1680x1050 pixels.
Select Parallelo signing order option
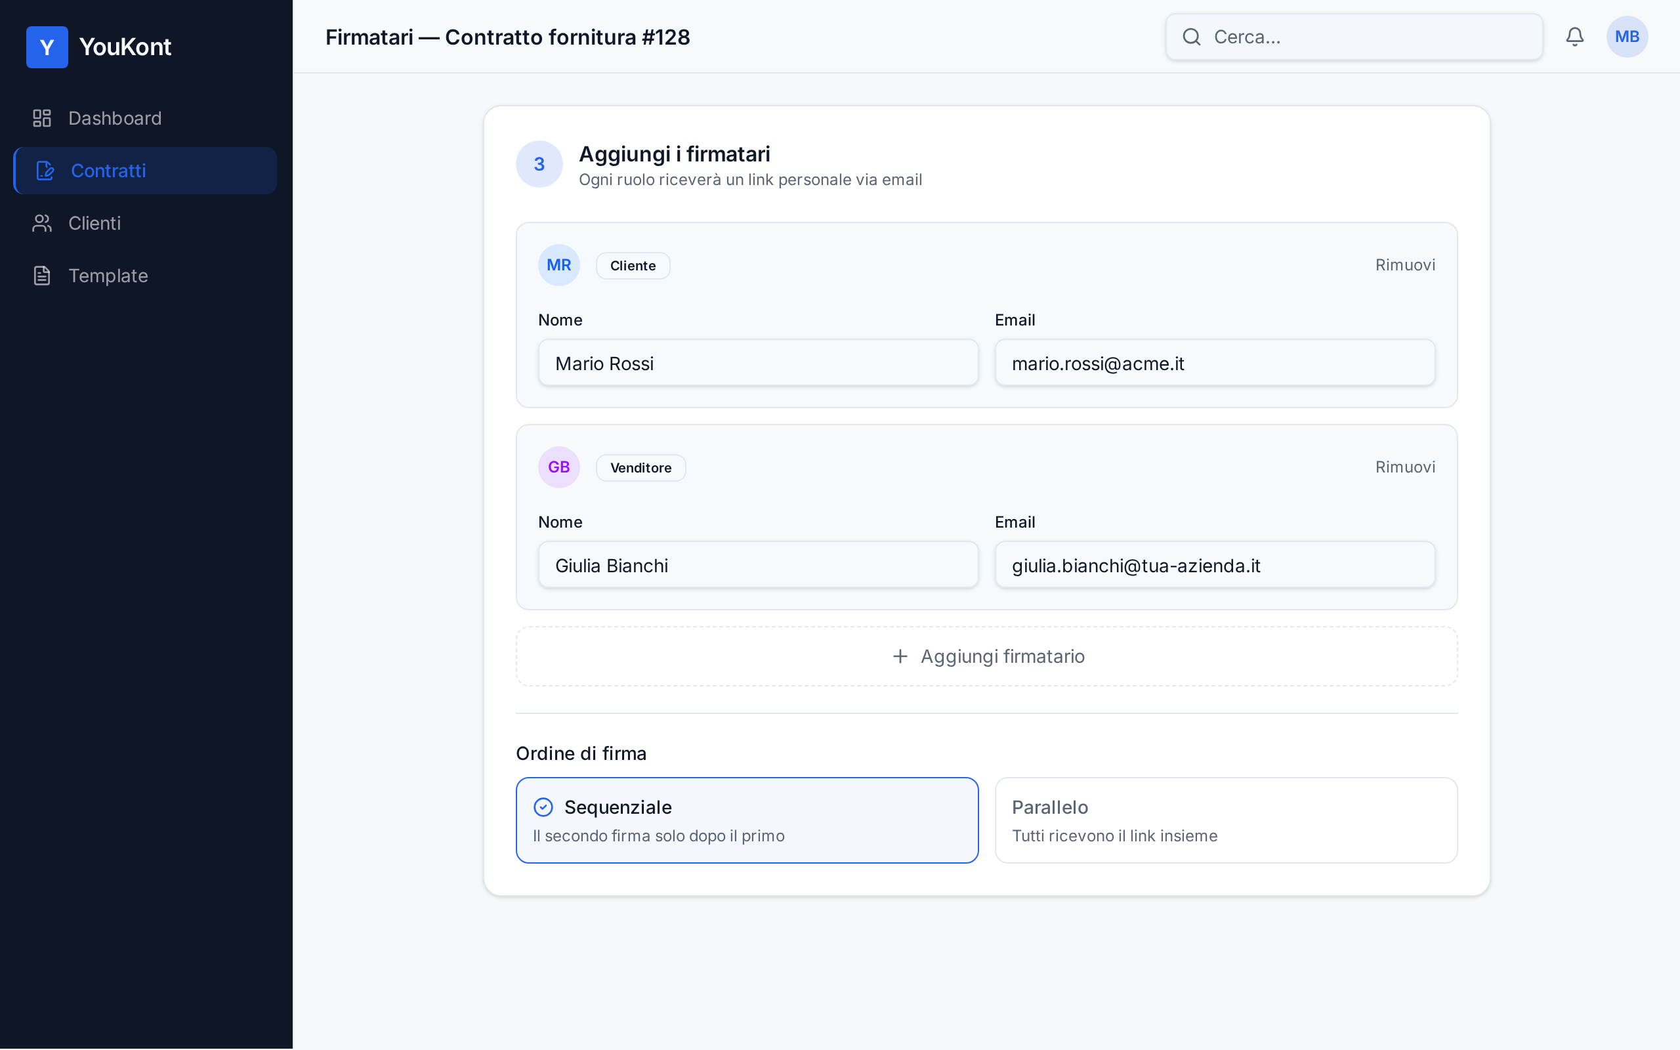click(x=1226, y=820)
